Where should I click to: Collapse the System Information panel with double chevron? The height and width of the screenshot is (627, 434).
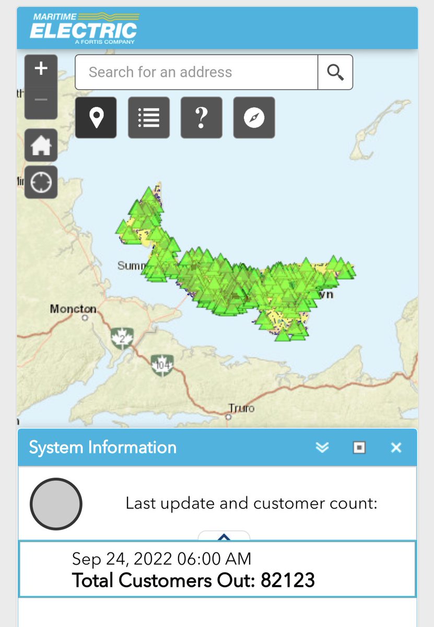323,447
